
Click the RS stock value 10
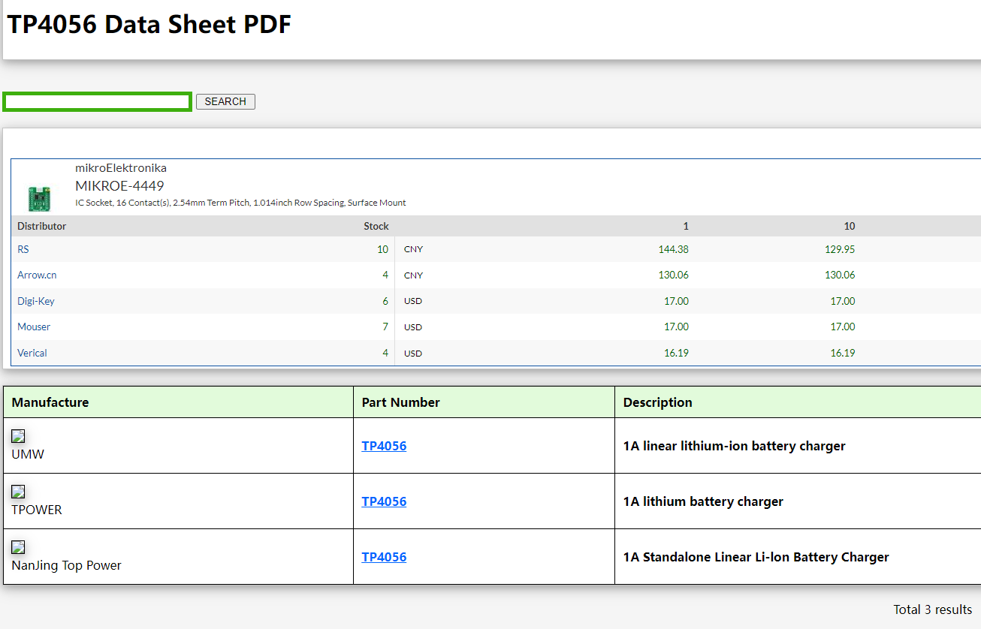click(x=383, y=249)
